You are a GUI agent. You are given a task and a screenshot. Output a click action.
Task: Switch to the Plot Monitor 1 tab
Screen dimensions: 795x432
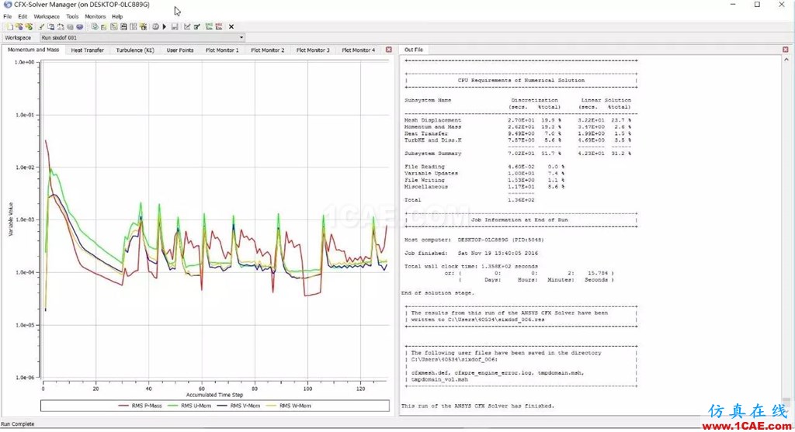[222, 50]
